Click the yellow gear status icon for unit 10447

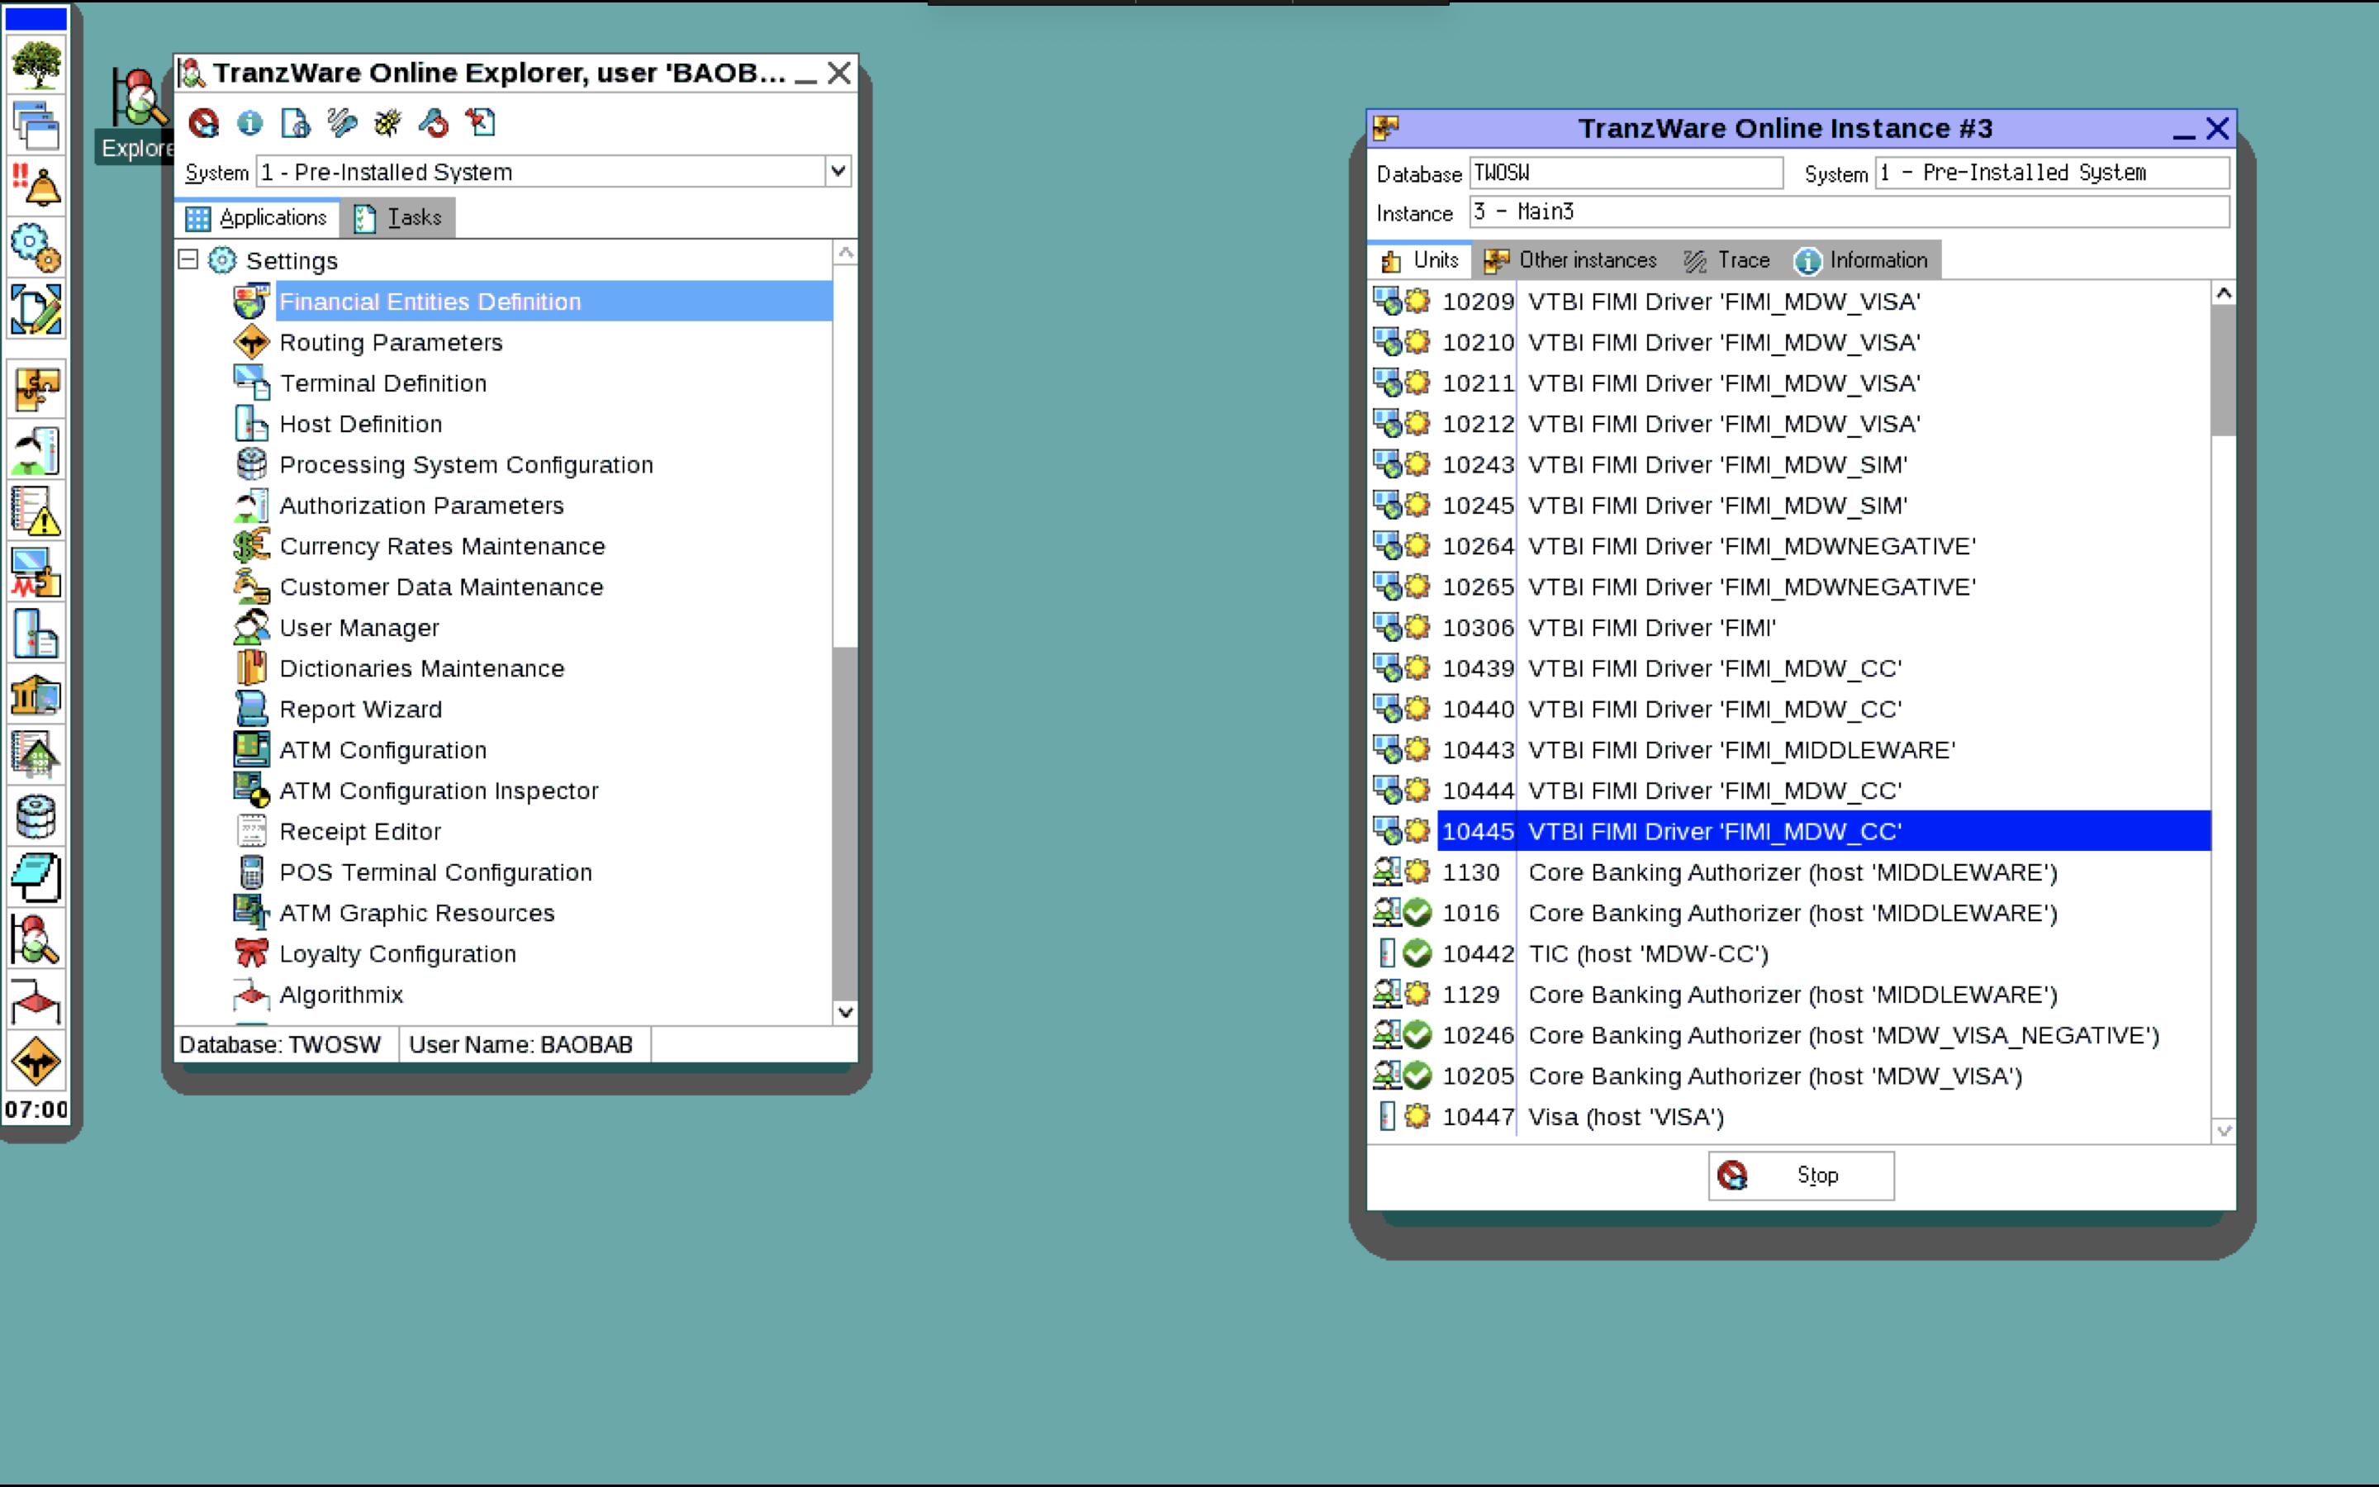point(1417,1116)
